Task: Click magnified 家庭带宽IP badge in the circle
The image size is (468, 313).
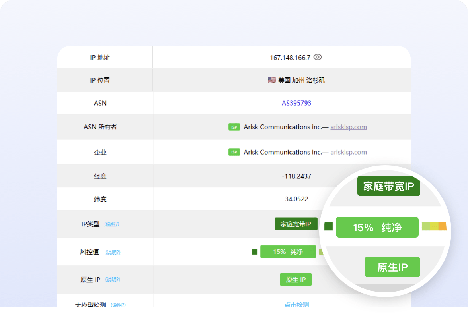Action: tap(388, 186)
